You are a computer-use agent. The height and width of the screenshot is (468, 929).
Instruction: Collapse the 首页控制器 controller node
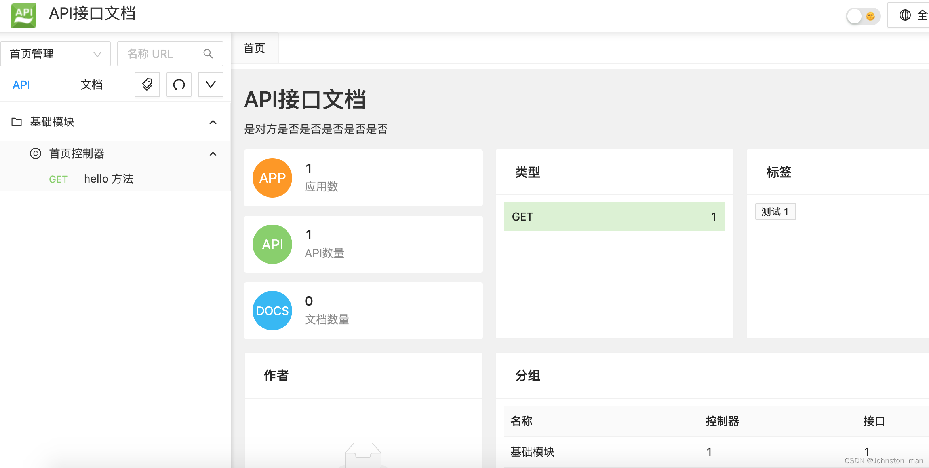[x=213, y=154]
